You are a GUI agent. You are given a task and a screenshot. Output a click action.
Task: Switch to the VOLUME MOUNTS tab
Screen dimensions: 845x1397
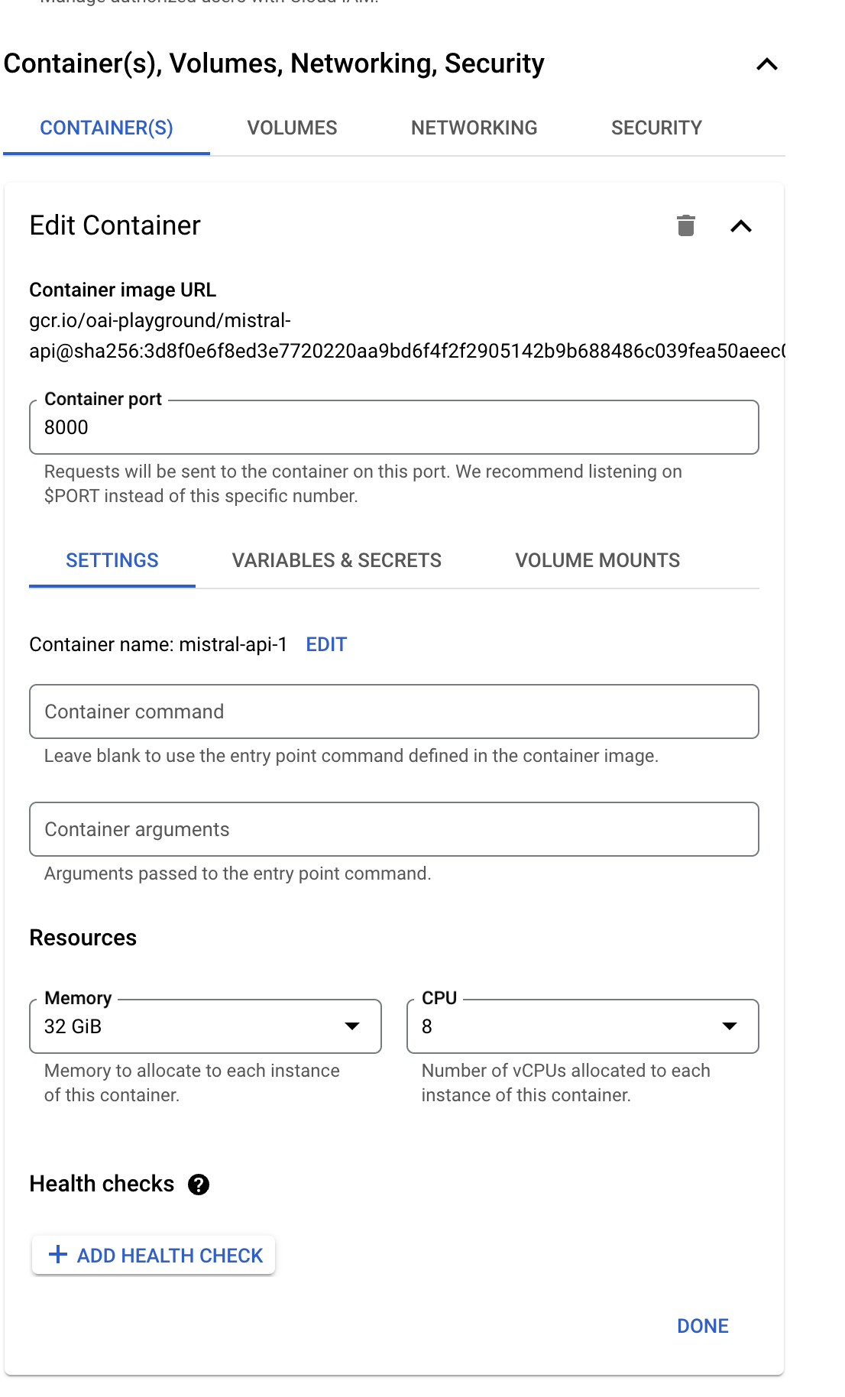pos(597,560)
